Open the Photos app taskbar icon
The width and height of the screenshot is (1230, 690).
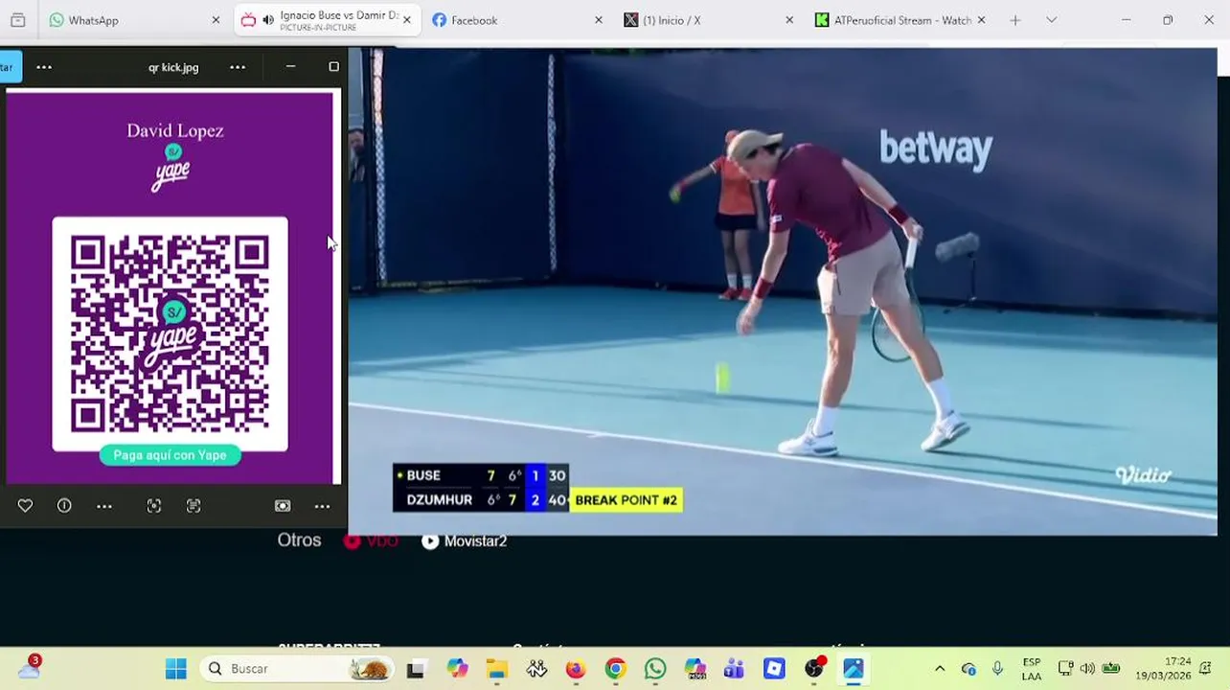pos(854,669)
